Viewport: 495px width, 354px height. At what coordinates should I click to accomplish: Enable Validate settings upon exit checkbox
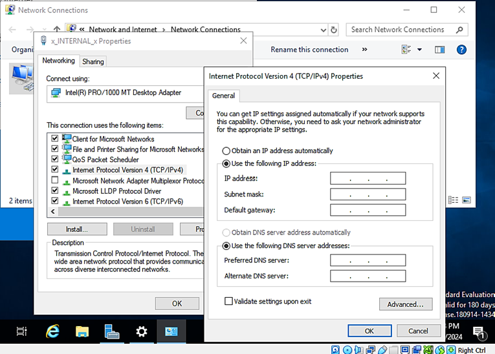coord(228,301)
